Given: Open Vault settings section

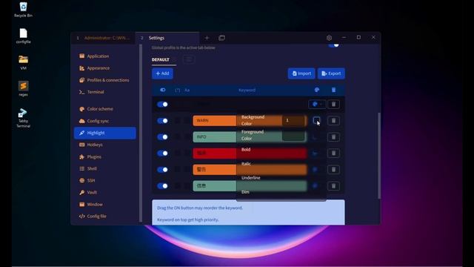Looking at the screenshot, I should (x=105, y=192).
